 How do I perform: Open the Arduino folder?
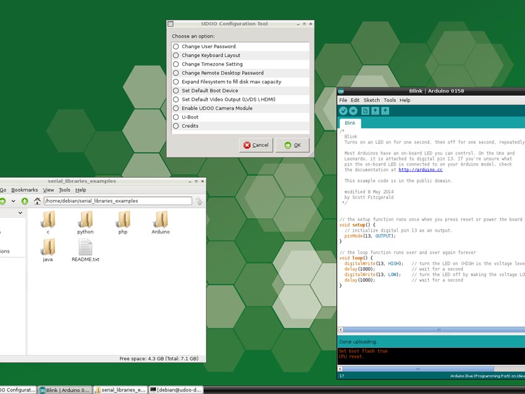[161, 222]
